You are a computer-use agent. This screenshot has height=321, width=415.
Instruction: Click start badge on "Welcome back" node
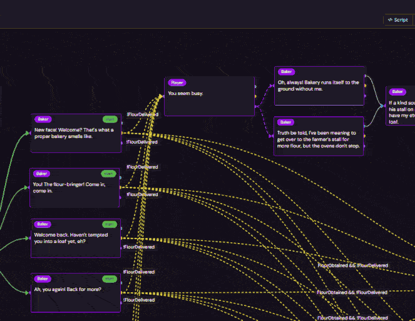point(110,224)
